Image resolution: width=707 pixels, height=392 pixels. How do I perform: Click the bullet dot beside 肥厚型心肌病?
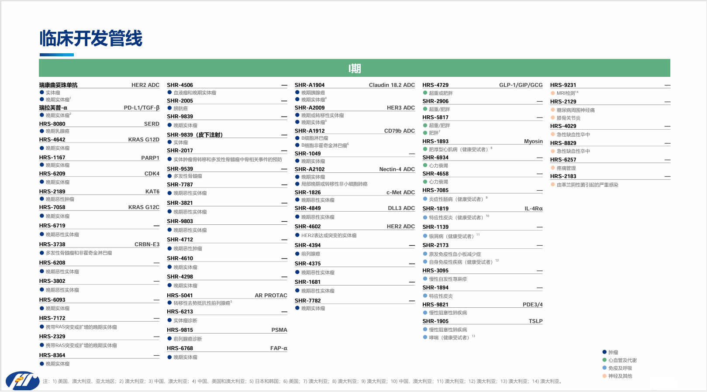pyautogui.click(x=425, y=149)
